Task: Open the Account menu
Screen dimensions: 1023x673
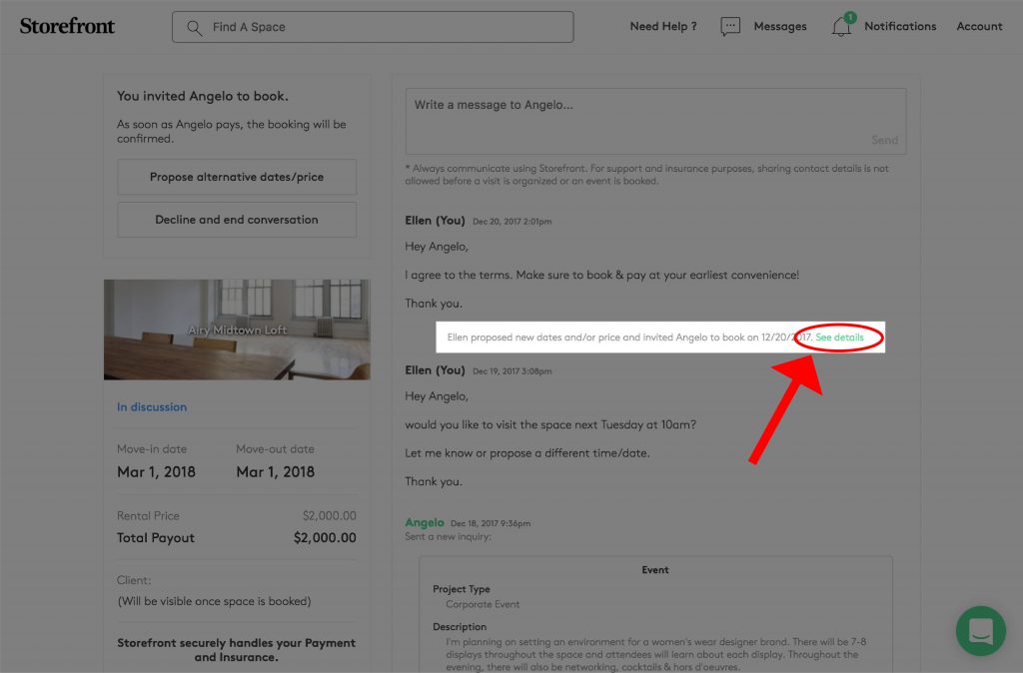Action: (x=979, y=27)
